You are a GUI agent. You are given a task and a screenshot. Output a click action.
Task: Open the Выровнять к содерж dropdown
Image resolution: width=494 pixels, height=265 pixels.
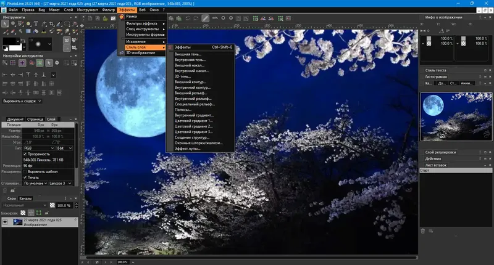pos(22,101)
